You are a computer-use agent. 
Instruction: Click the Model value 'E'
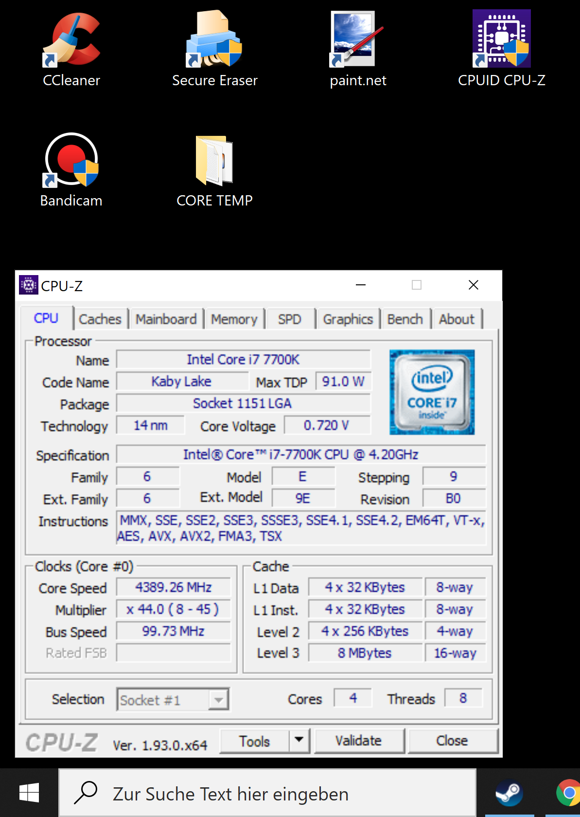point(303,476)
